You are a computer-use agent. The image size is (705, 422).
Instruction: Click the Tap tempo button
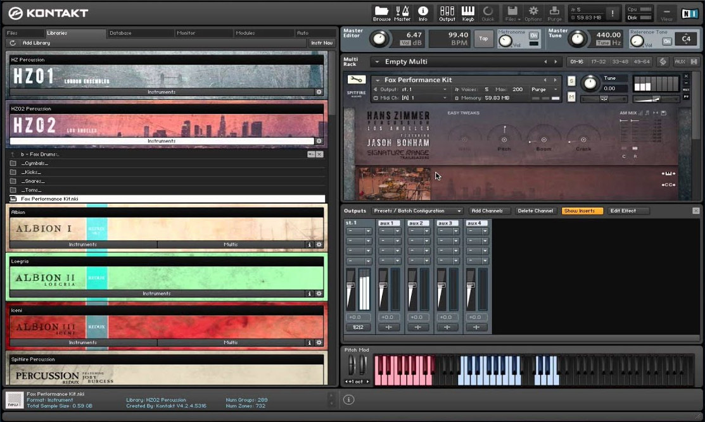pos(483,39)
